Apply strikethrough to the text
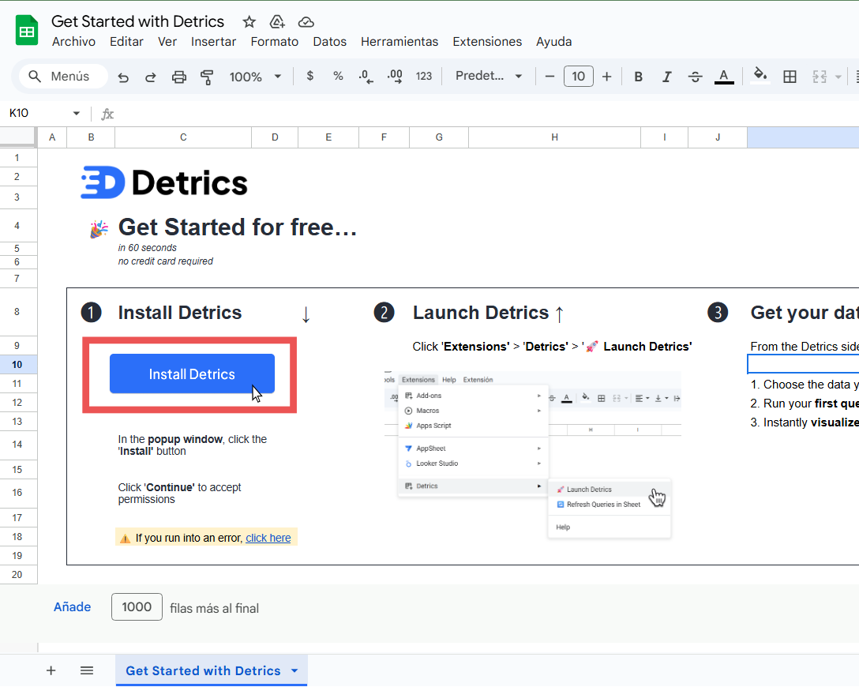The height and width of the screenshot is (687, 859). (695, 76)
